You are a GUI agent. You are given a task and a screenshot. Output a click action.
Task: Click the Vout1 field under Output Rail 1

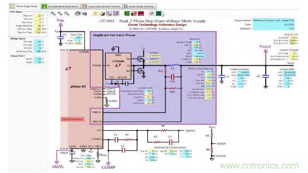[x=38, y=59]
